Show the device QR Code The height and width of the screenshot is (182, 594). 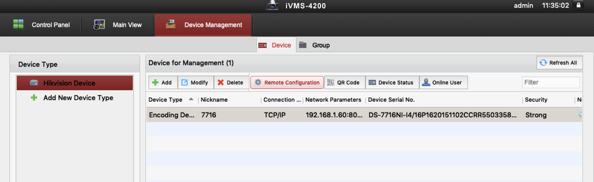pyautogui.click(x=345, y=82)
